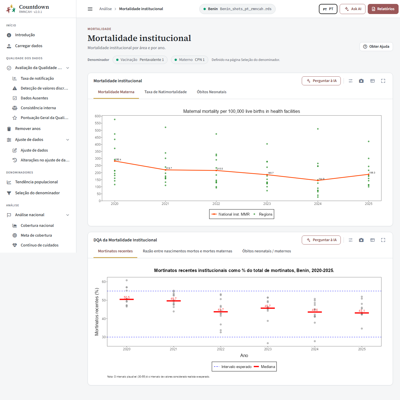Open Introdução via its info icon
Screen dimensions: 400x400
pyautogui.click(x=9, y=35)
